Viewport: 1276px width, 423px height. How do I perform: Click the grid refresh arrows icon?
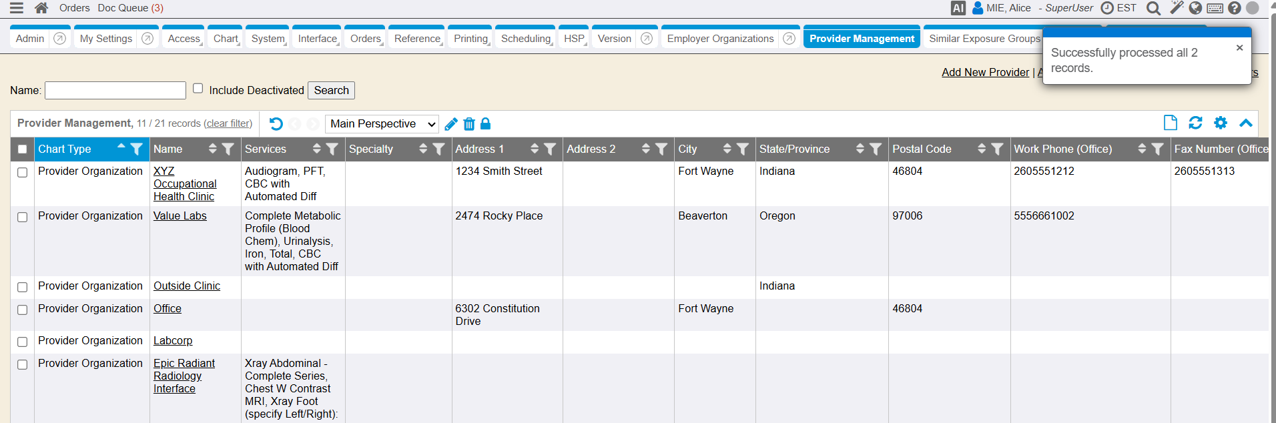click(1195, 123)
